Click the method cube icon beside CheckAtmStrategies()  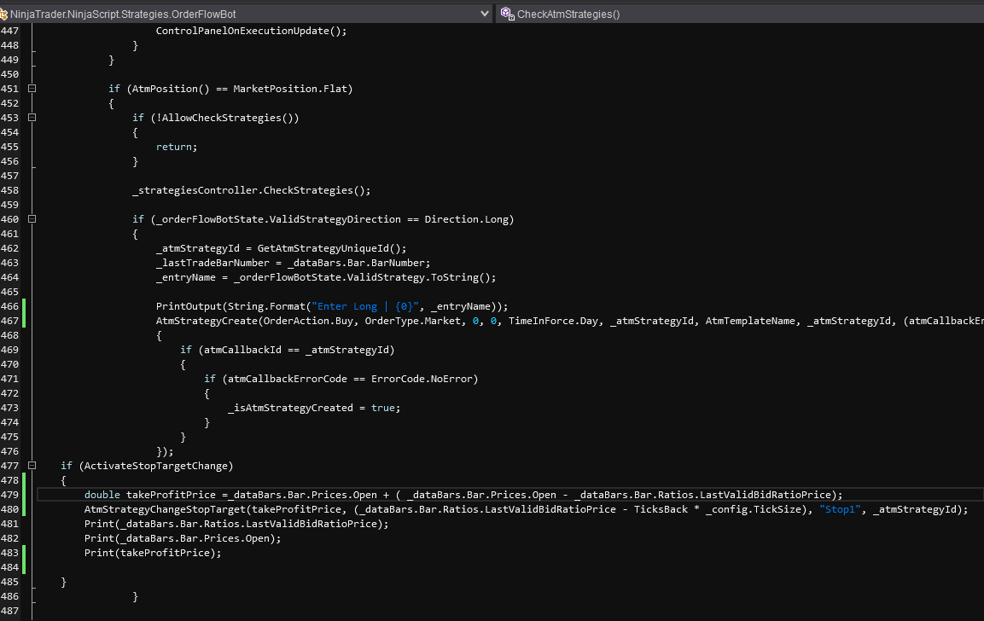tap(506, 14)
